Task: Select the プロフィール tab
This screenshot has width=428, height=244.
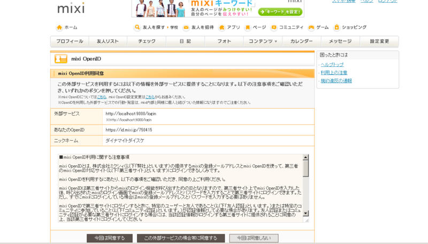Action: click(x=70, y=41)
